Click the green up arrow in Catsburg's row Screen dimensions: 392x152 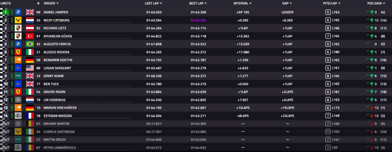pyautogui.click(x=372, y=20)
